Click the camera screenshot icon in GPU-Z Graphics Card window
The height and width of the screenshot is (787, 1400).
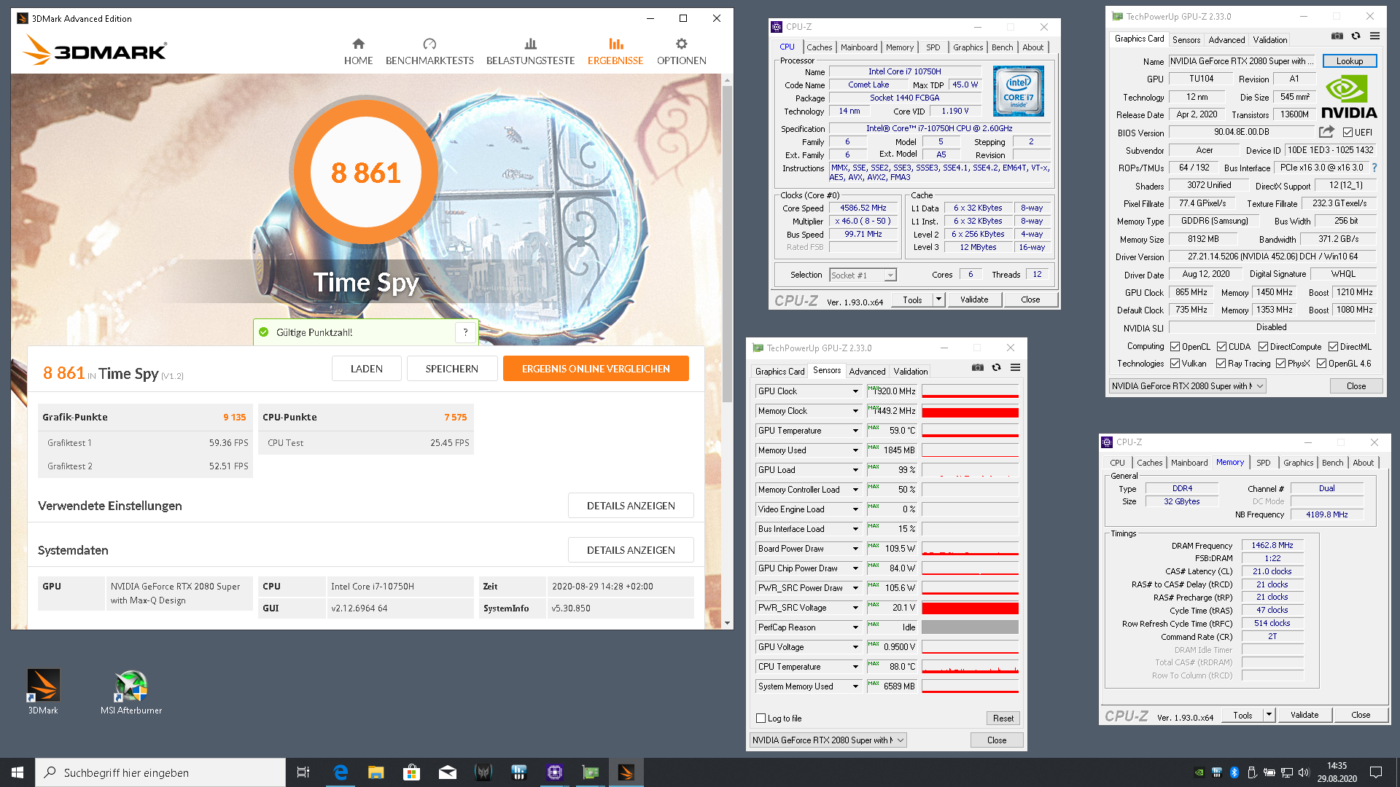1337,36
